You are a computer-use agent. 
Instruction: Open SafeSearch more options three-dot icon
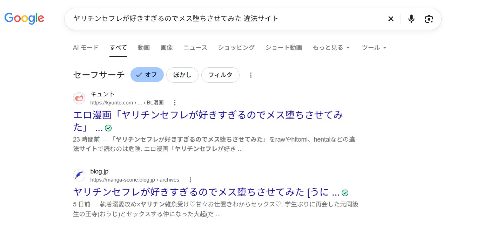(x=251, y=75)
